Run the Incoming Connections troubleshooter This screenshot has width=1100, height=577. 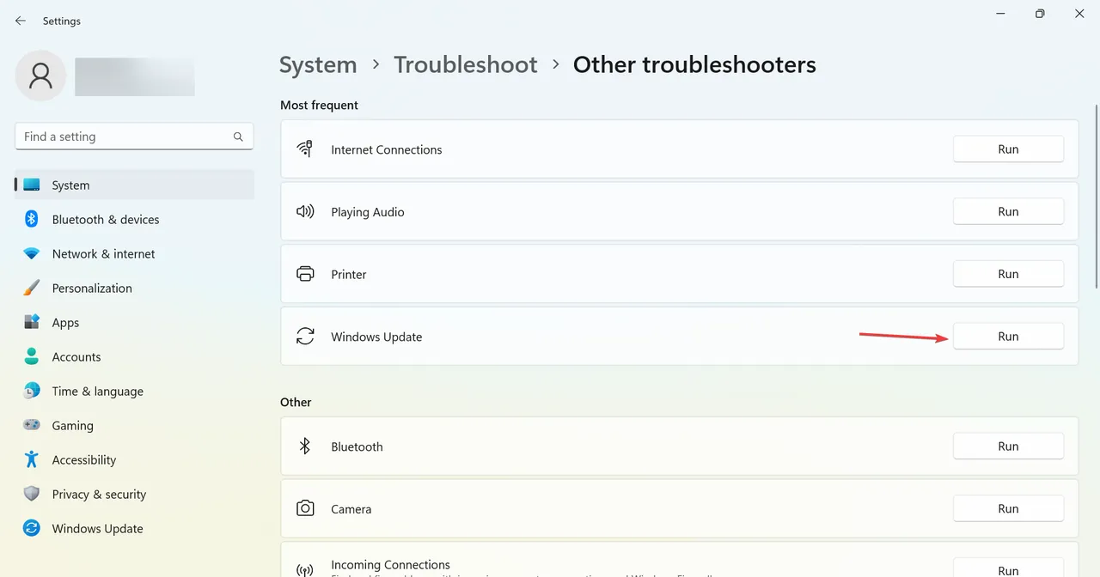pos(1008,568)
